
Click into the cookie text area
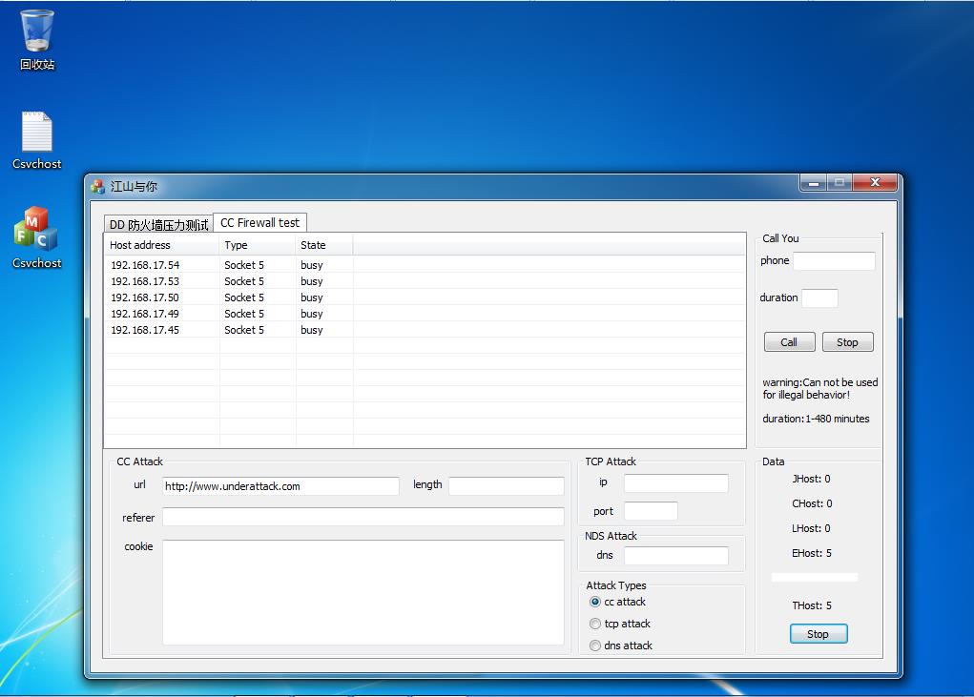click(x=363, y=592)
